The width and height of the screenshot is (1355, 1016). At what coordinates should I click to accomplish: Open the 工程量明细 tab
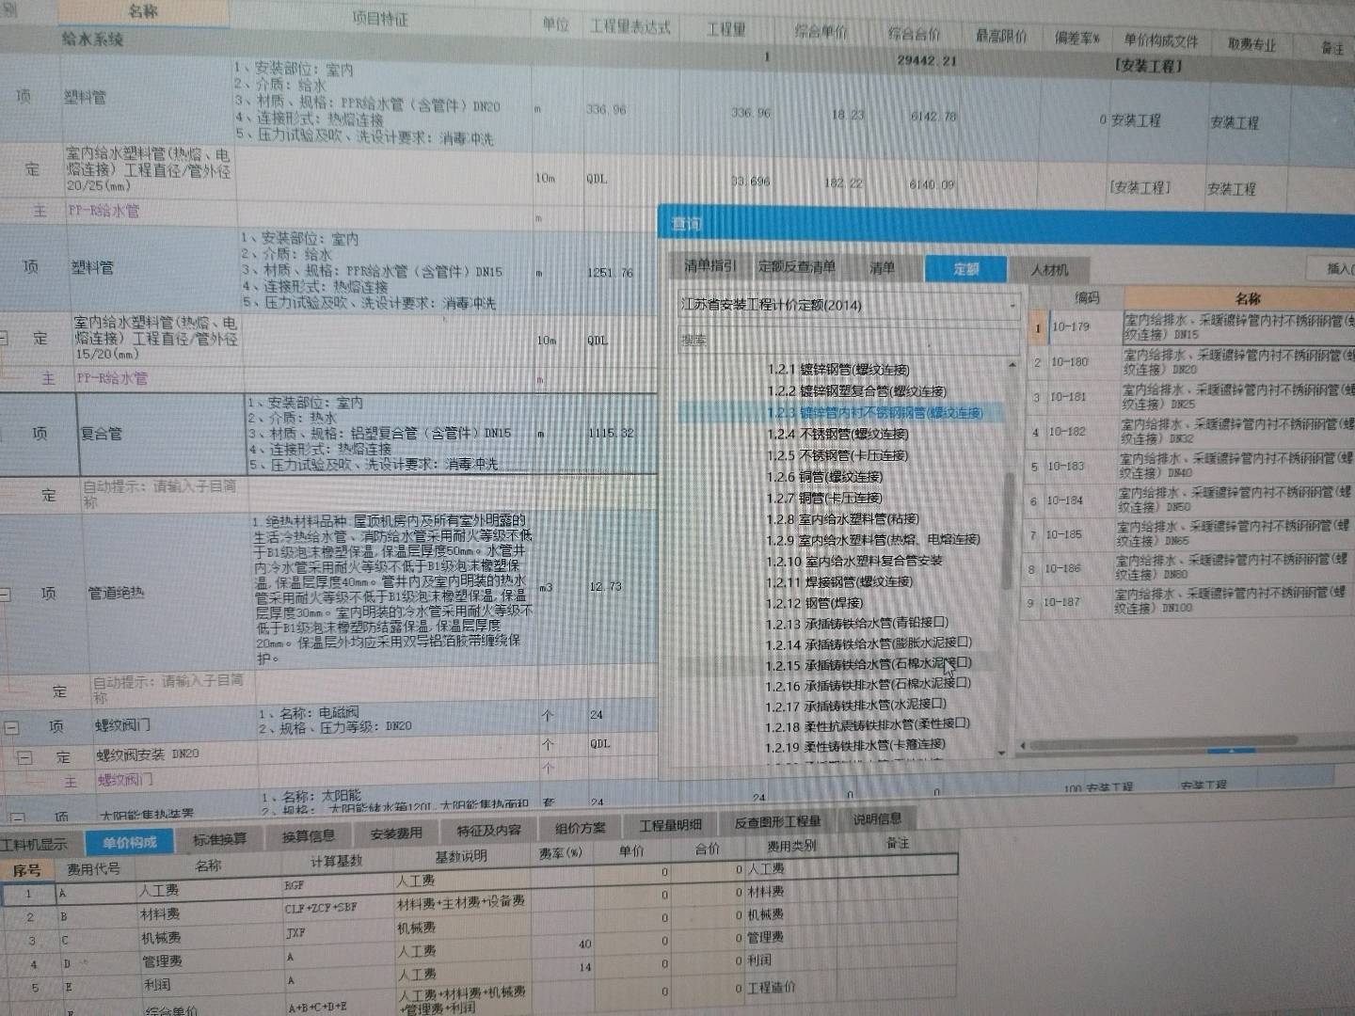pos(670,825)
